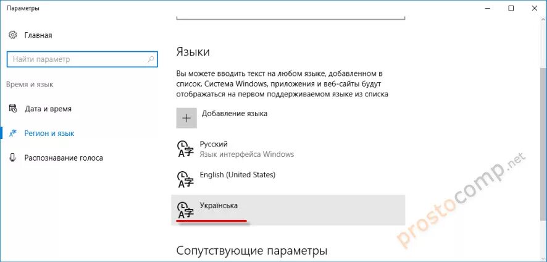Click the Українська language icon
This screenshot has height=262, width=547.
186,210
